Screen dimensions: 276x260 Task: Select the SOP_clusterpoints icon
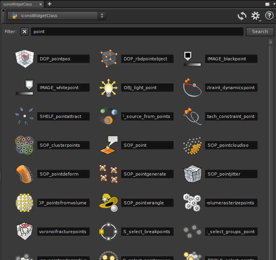click(25, 145)
